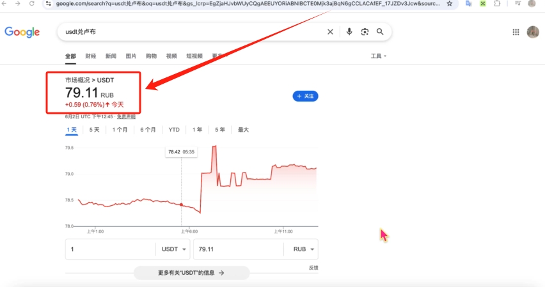Open the Google account avatar
The width and height of the screenshot is (545, 287).
[533, 32]
